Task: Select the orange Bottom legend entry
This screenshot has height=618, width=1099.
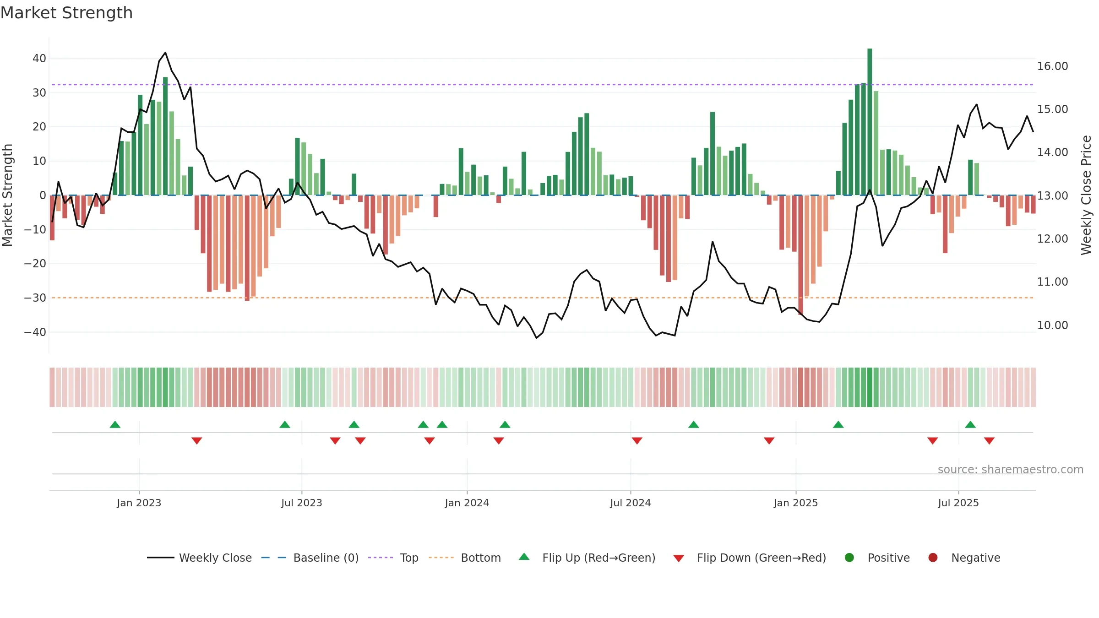Action: tap(465, 558)
